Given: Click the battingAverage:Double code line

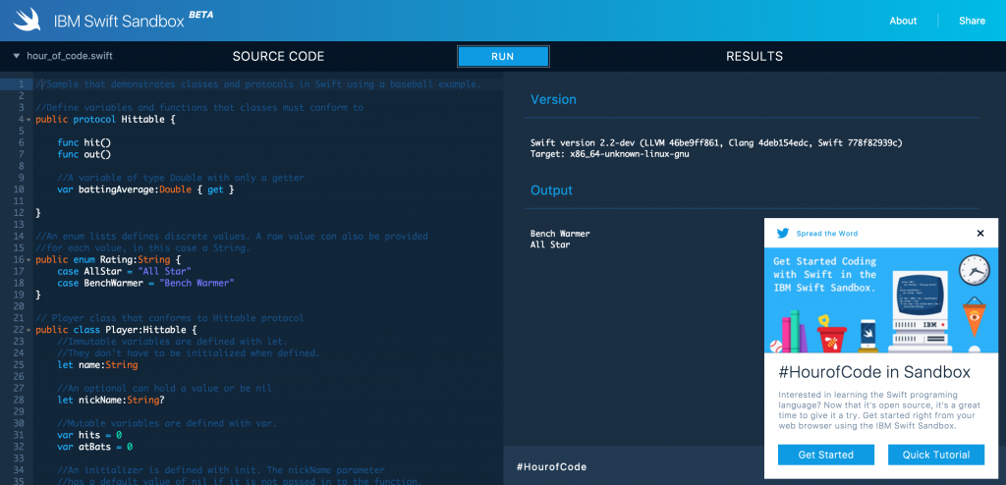Looking at the screenshot, I should point(145,189).
